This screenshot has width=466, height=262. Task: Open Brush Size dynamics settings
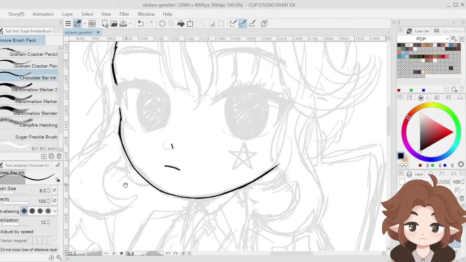click(x=55, y=190)
